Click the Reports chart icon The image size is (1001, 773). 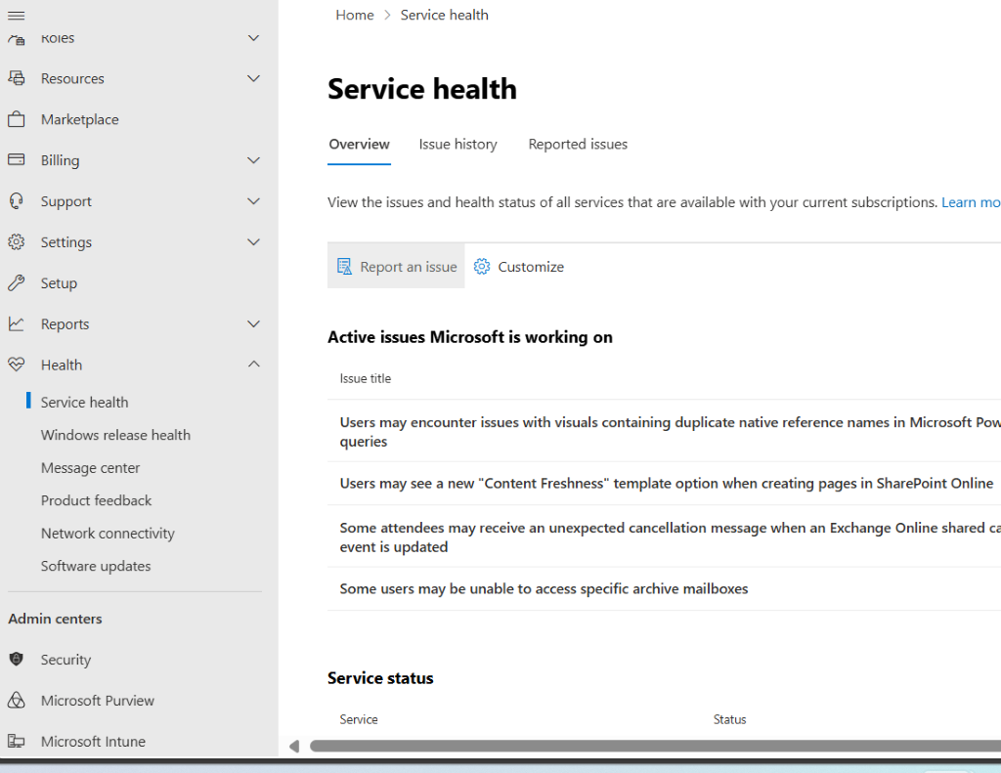[16, 323]
